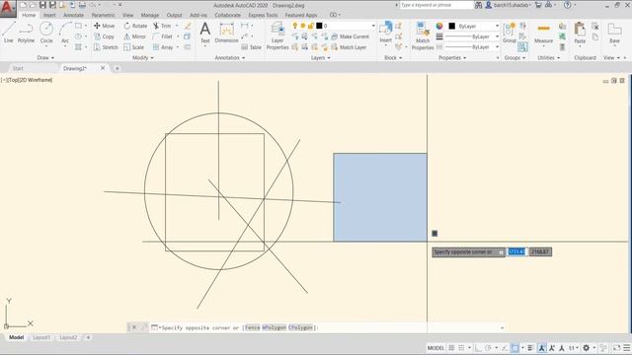Viewport: 632px width, 355px height.
Task: Click the Scale tool
Action: 134,47
